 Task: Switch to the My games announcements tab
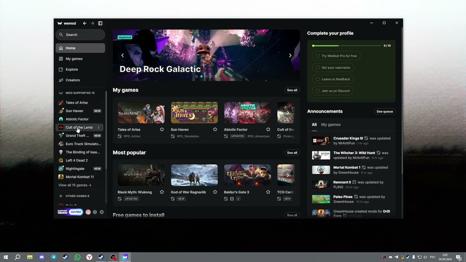click(331, 124)
